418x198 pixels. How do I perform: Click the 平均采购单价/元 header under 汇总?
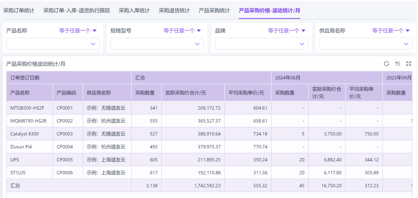pyautogui.click(x=246, y=93)
